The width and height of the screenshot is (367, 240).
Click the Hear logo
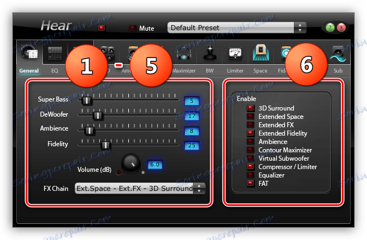(56, 26)
